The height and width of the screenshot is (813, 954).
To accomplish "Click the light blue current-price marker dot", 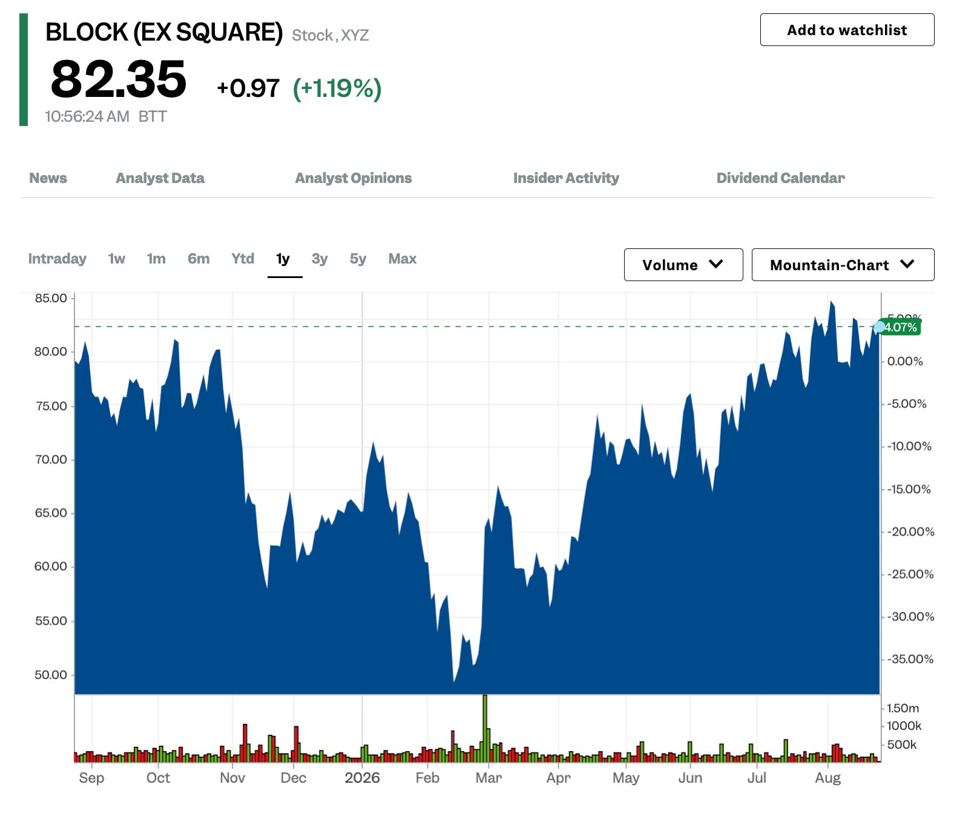I will click(879, 327).
